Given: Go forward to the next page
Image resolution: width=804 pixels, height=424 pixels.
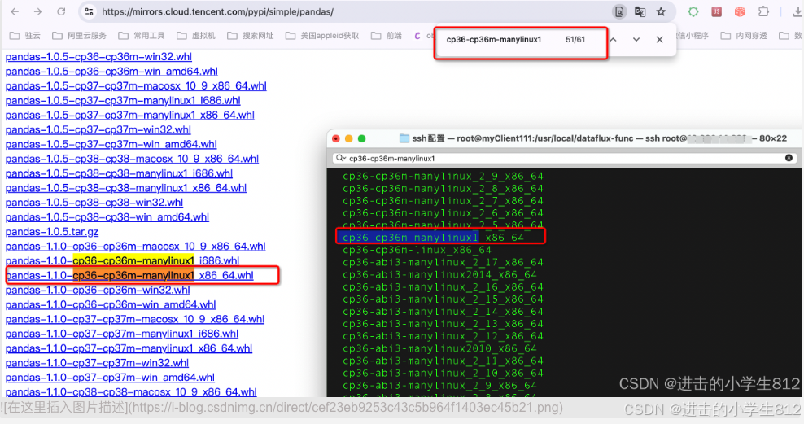Looking at the screenshot, I should pyautogui.click(x=38, y=11).
